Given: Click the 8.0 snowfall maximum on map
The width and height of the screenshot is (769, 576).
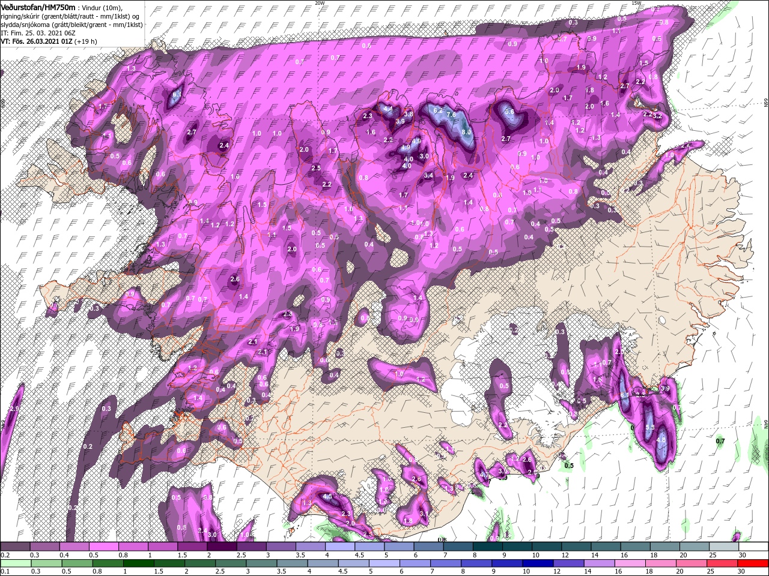Looking at the screenshot, I should (x=466, y=132).
